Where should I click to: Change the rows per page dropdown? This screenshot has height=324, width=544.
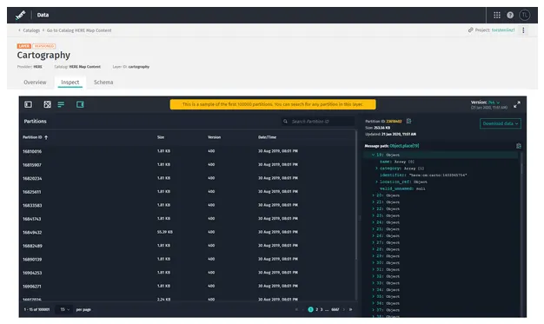(x=64, y=309)
